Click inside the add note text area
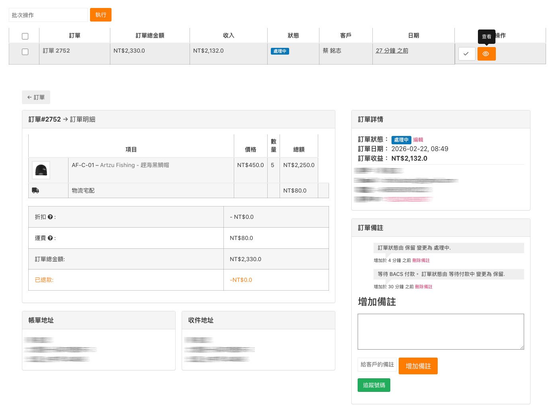 (440, 331)
